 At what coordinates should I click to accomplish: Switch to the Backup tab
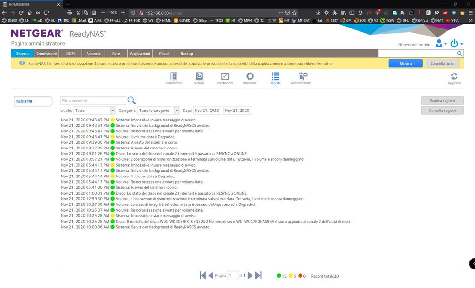(x=186, y=53)
